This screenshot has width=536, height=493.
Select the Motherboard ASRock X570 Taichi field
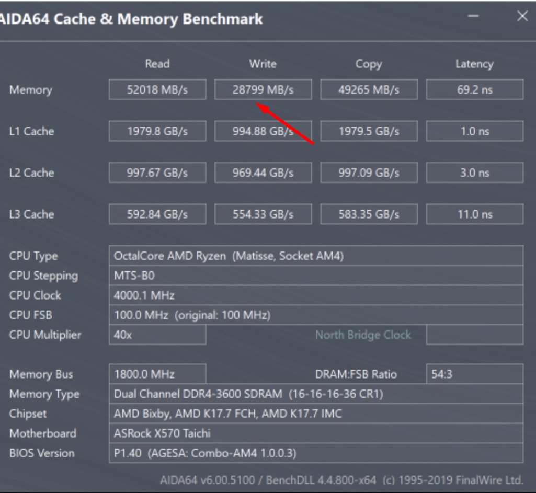(x=316, y=433)
